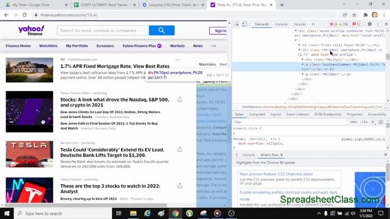Open the Computed styles tab
The width and height of the screenshot is (390, 219).
(257, 114)
